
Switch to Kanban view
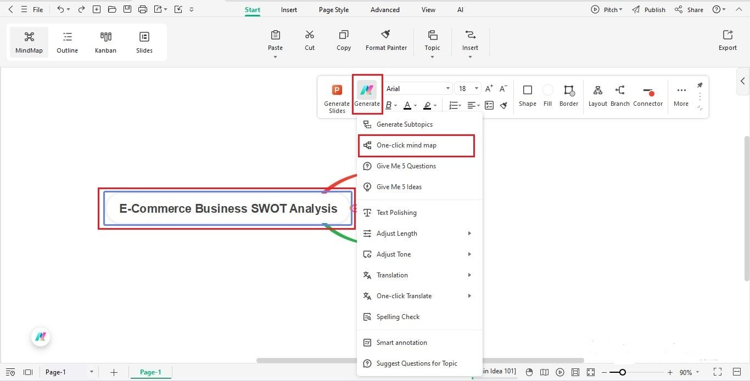pos(105,41)
